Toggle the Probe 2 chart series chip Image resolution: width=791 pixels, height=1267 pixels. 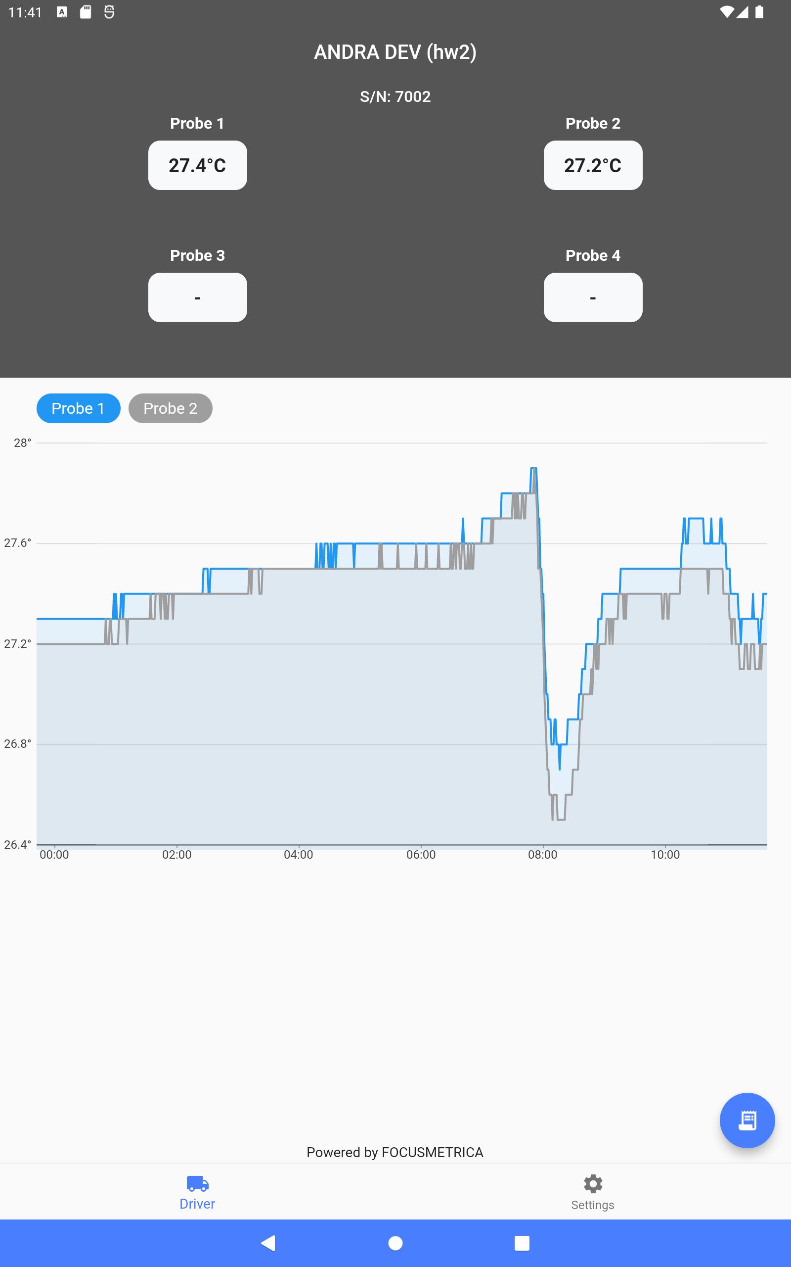[x=171, y=408]
